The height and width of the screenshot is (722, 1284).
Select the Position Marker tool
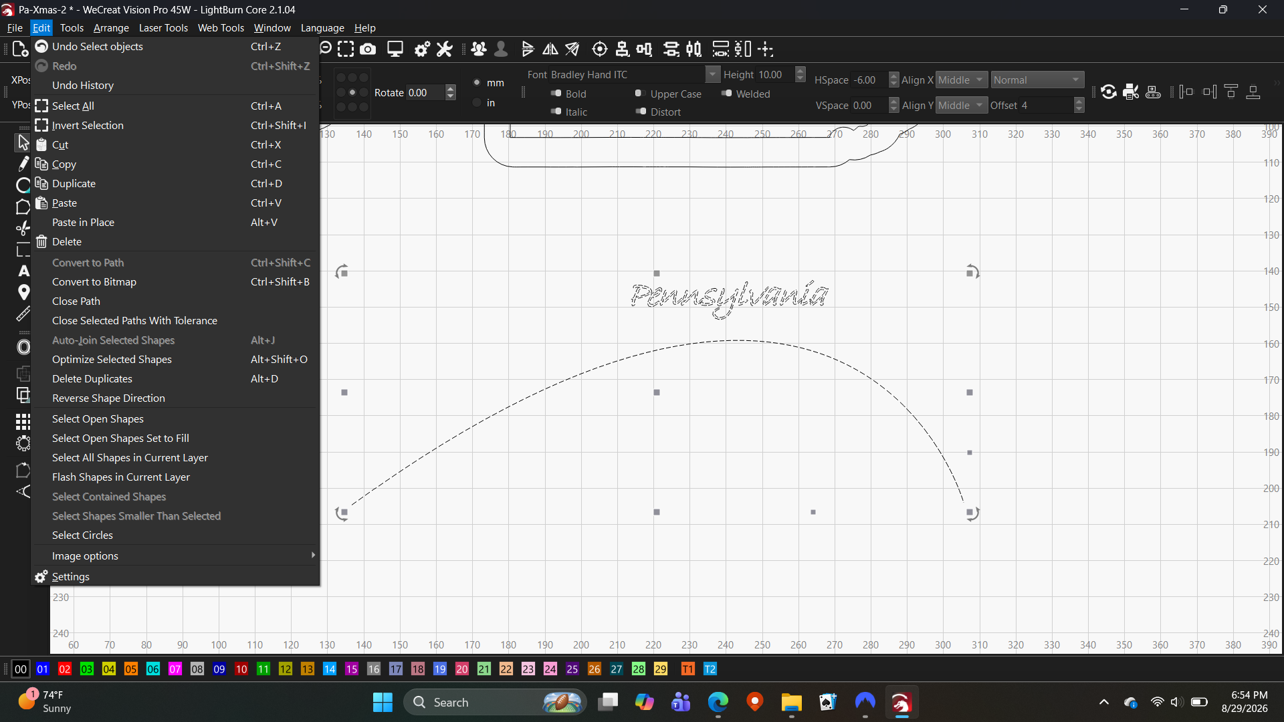coord(23,292)
